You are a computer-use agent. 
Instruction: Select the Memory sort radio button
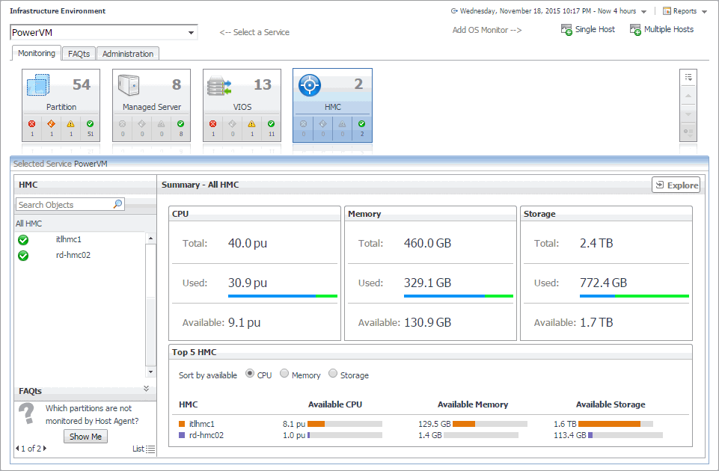click(284, 375)
